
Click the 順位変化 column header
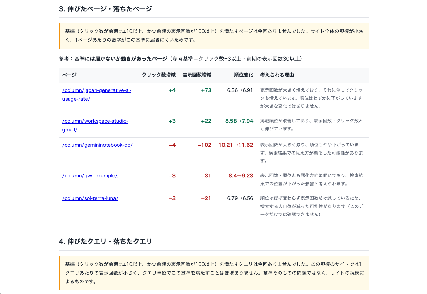pos(244,75)
